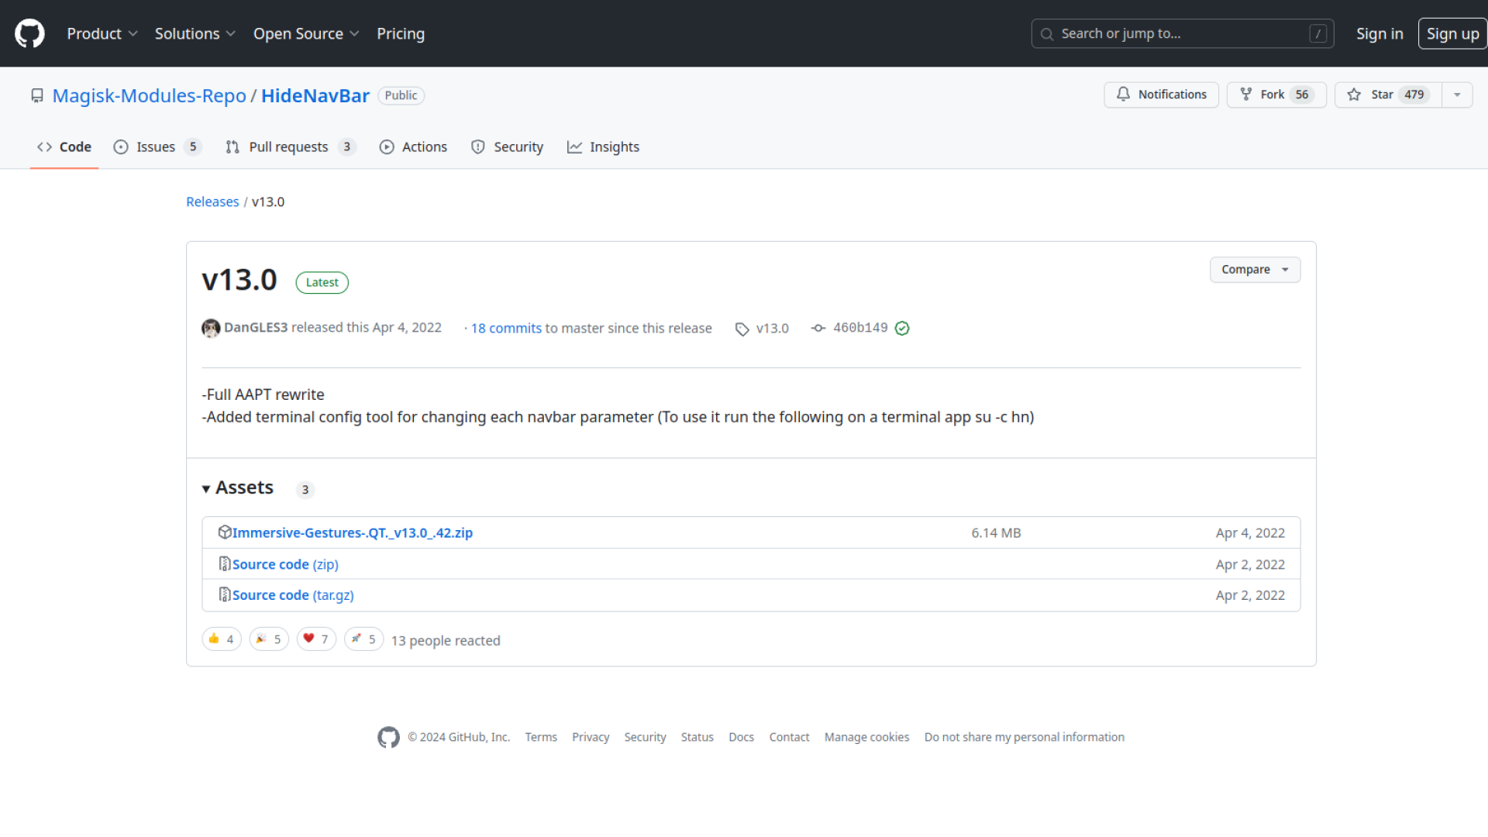1488x837 pixels.
Task: Toggle thumbs up reaction
Action: [222, 639]
